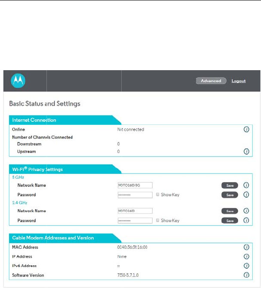Click the MAC address value 0040:36:3f:16:00
Viewport: 261px width, 288px height.
[132, 247]
